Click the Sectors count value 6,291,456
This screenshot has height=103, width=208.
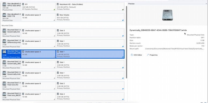(x=200, y=43)
